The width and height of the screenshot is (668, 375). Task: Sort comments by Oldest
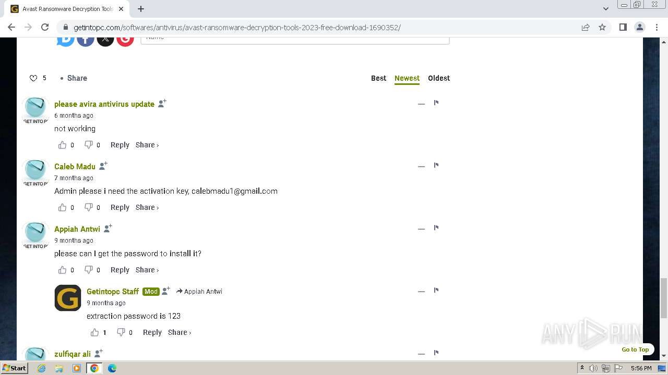point(439,78)
